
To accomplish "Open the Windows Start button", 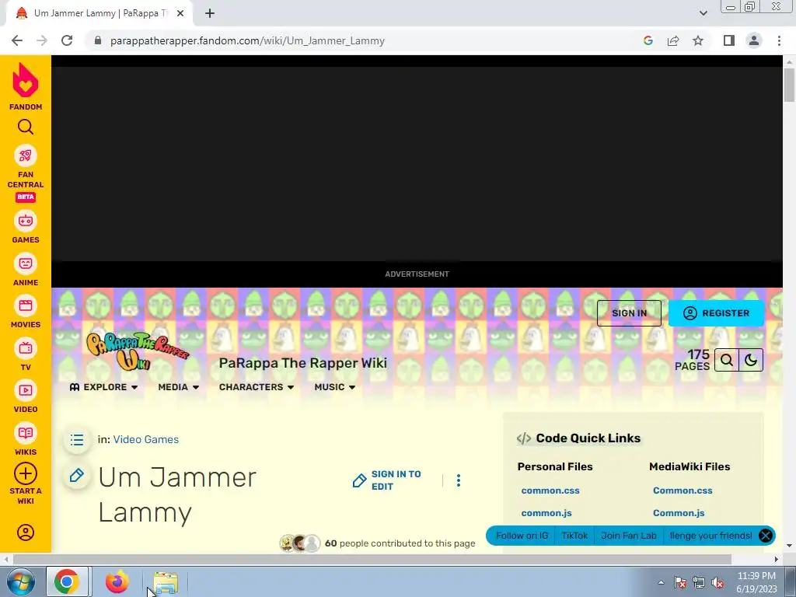I will point(21,581).
